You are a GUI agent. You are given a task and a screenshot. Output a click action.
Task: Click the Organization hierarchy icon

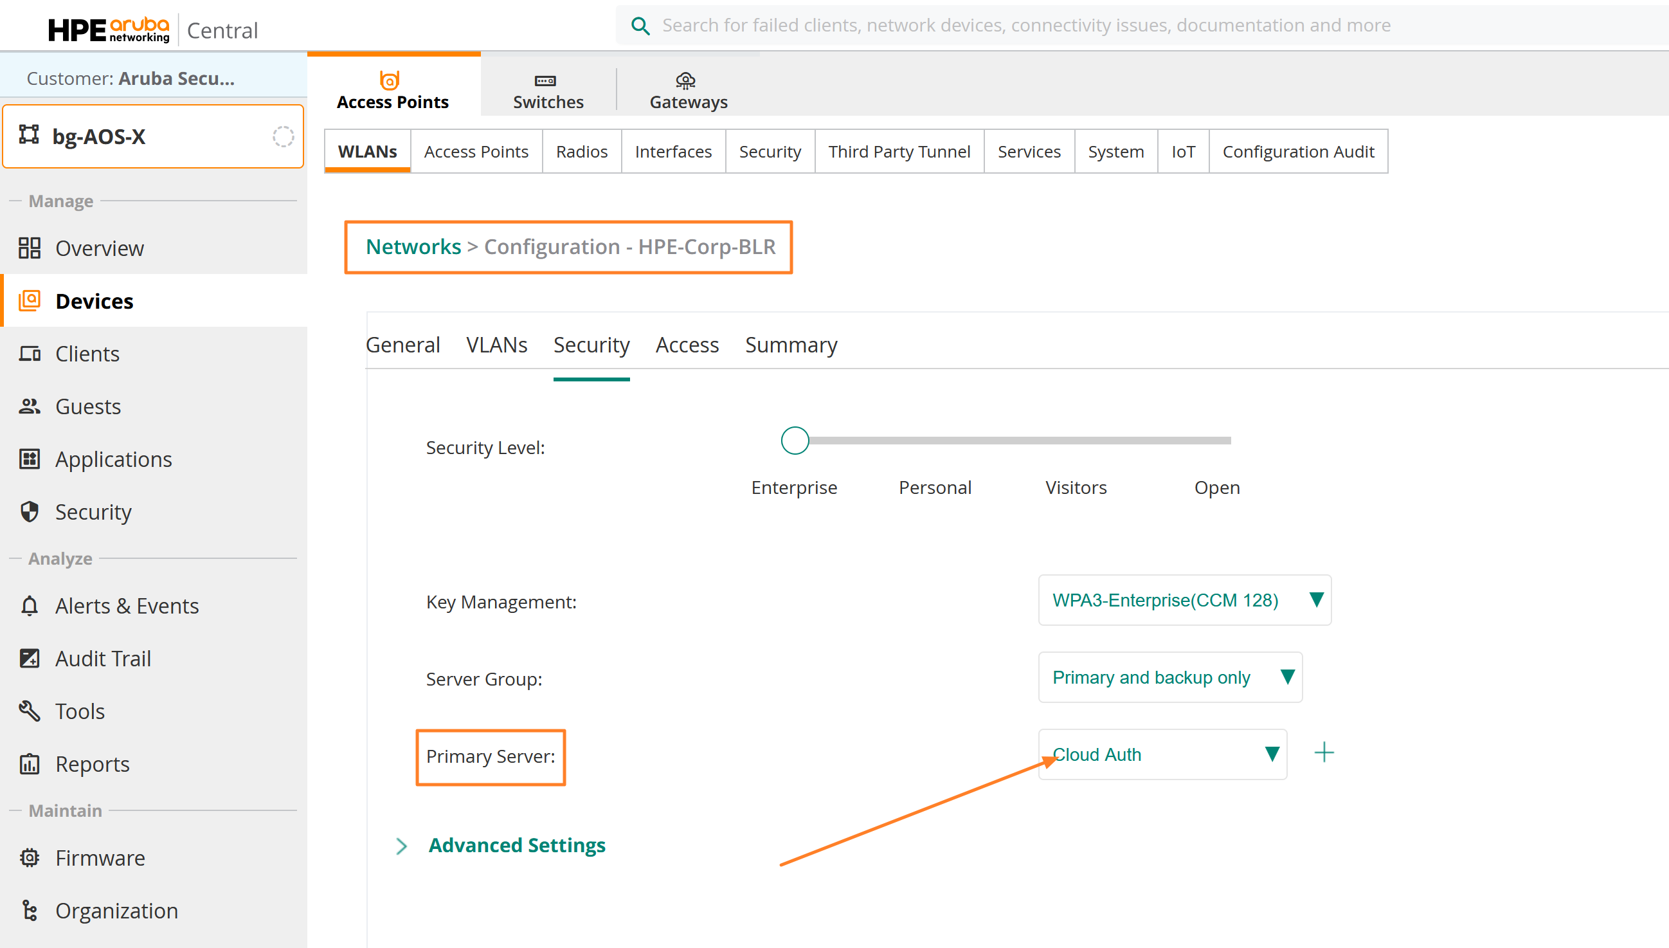coord(30,910)
